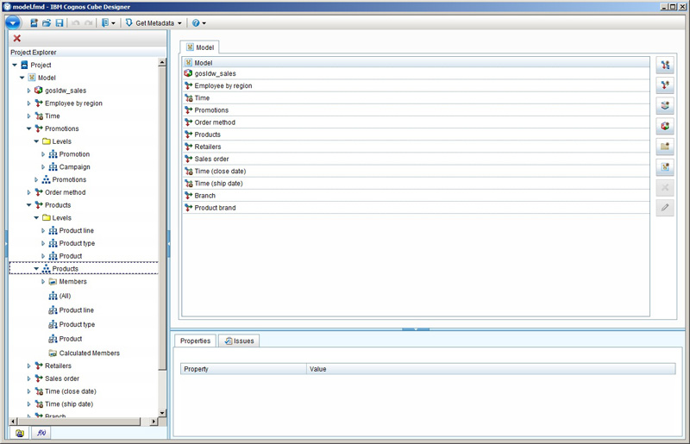
Task: Open dropdown arrow beside blue book icon
Action: click(113, 23)
